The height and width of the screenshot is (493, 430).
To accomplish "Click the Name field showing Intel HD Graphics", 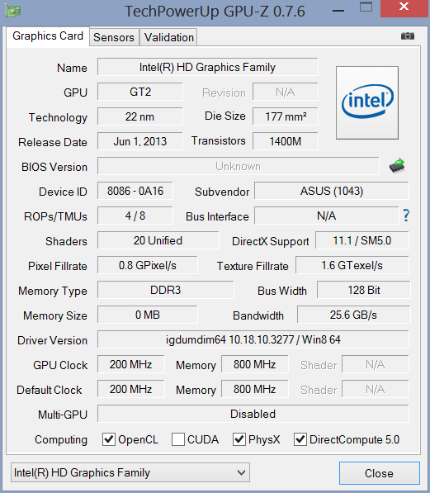I will click(207, 67).
